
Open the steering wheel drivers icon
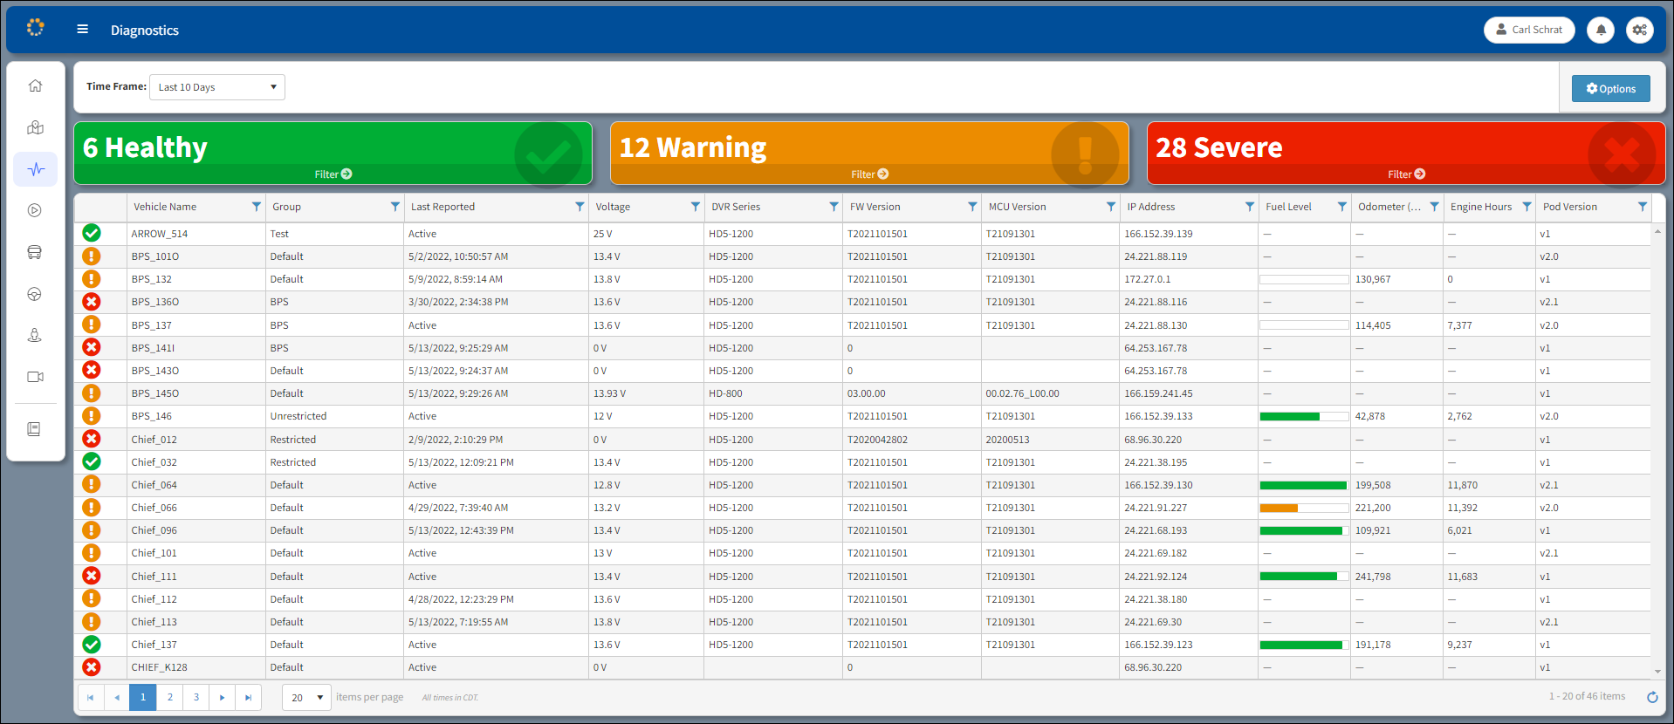coord(35,294)
